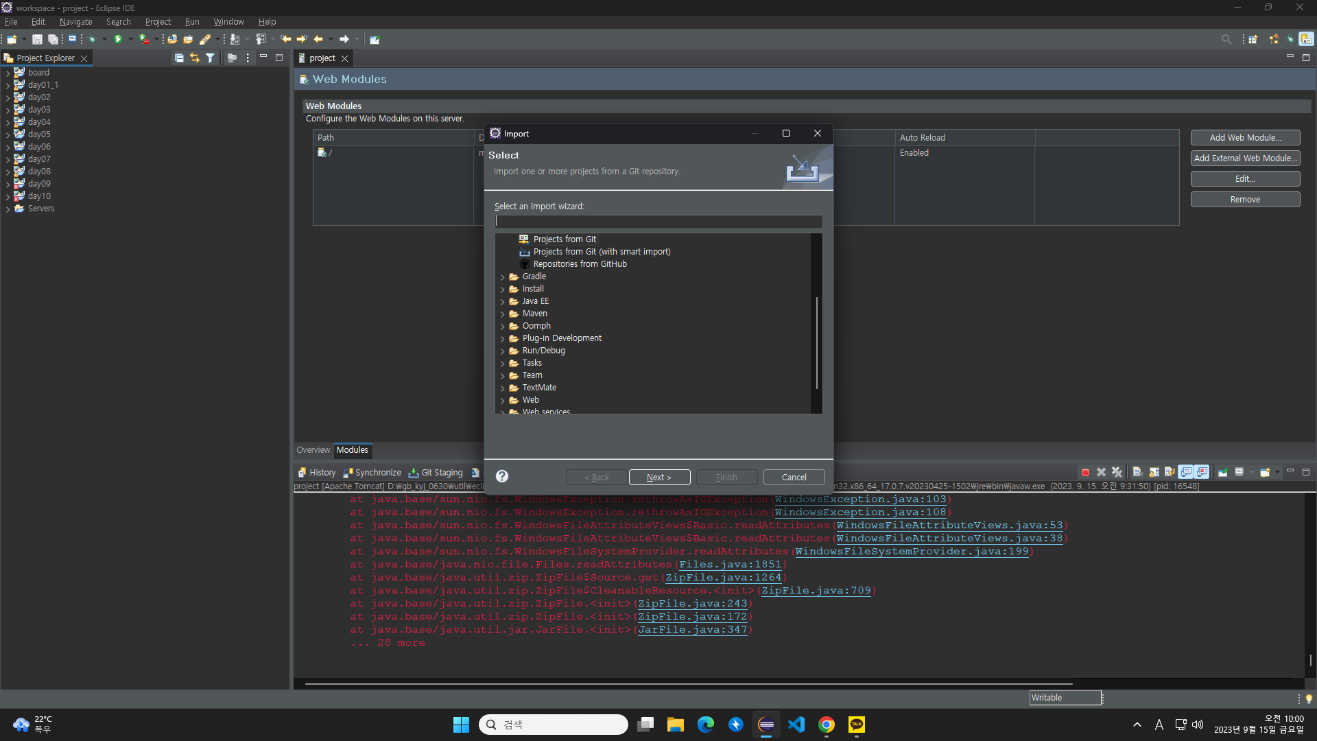Expand the Java EE folder node

point(502,302)
